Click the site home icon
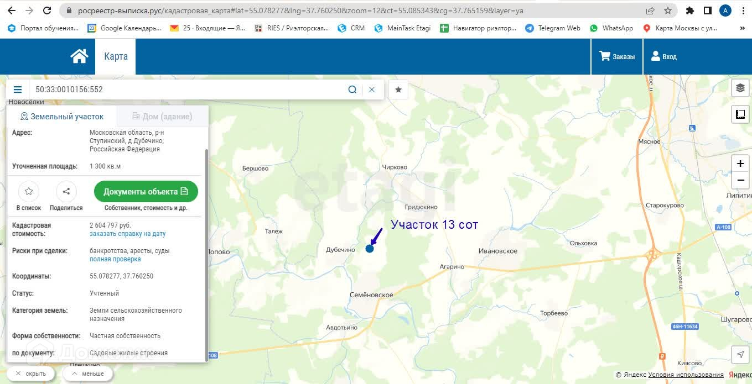Viewport: 752px width, 384px height. tap(79, 56)
